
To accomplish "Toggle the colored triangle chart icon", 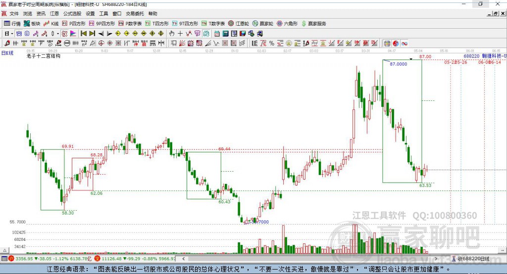I will click(x=73, y=34).
